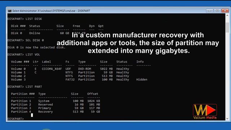Click the '513 MB' size of Volume 2

108,76
